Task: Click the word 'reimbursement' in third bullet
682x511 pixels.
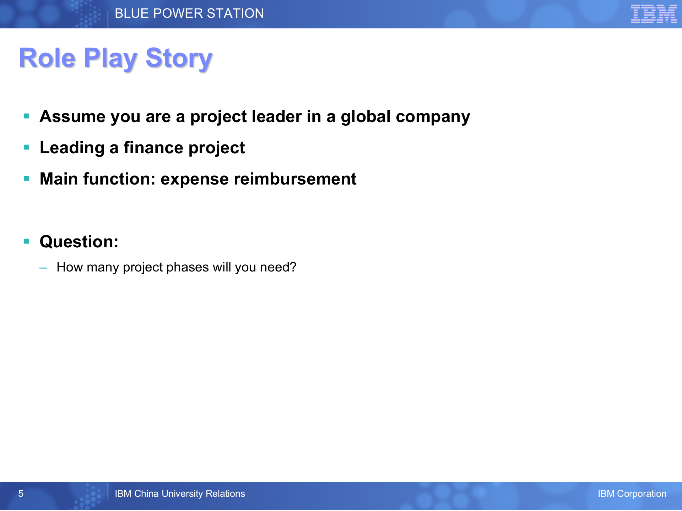Action: (x=295, y=179)
